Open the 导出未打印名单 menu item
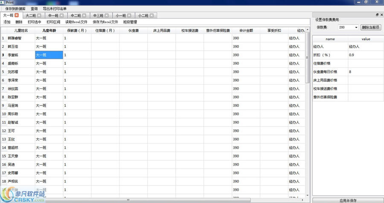 pos(55,9)
